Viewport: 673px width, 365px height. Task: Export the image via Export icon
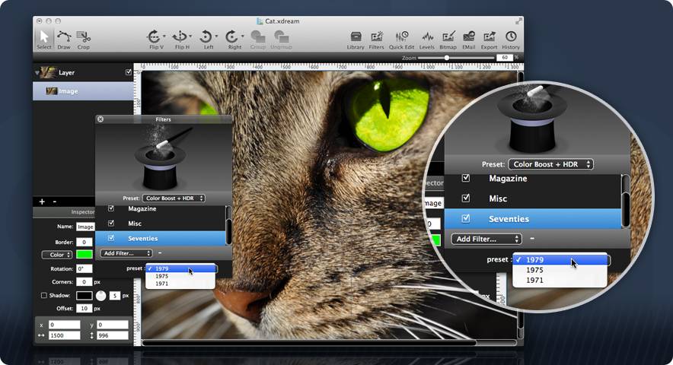[x=489, y=38]
